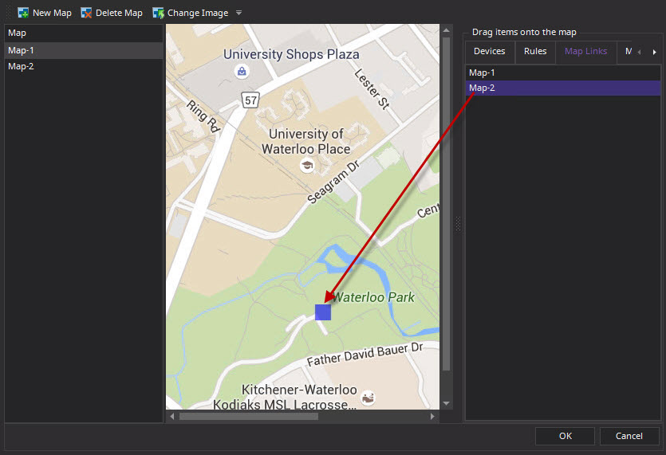This screenshot has height=455, width=666.
Task: Click the Map column header
Action: point(84,33)
